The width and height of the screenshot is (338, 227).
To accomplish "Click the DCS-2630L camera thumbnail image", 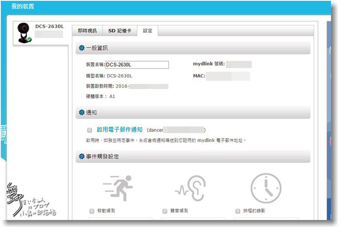I will pyautogui.click(x=23, y=32).
